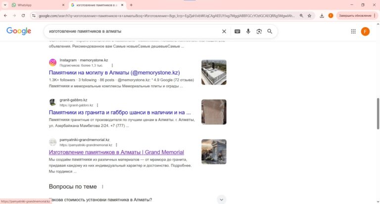Clear the search box text
380x204 pixels.
coord(224,31)
